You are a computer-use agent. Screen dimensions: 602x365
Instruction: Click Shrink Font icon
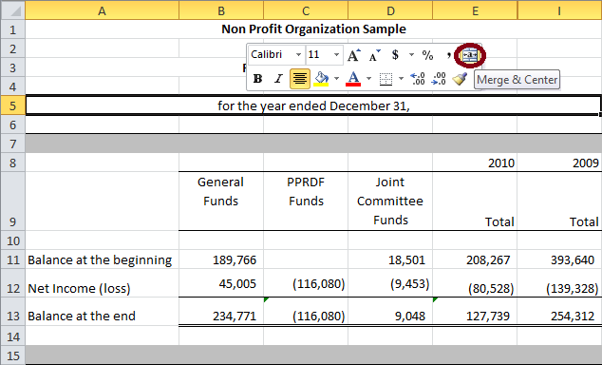pyautogui.click(x=374, y=55)
